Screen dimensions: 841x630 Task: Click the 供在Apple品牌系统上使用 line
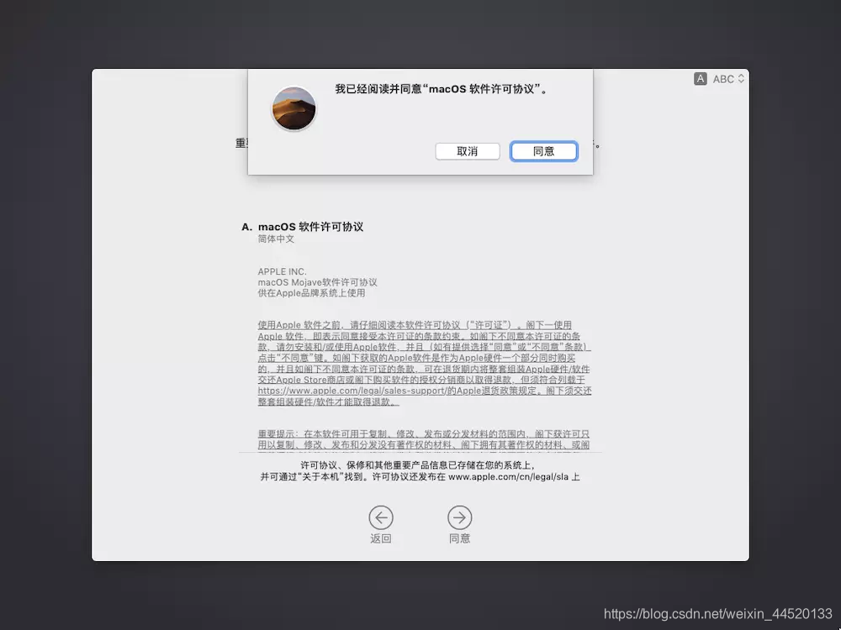(312, 293)
